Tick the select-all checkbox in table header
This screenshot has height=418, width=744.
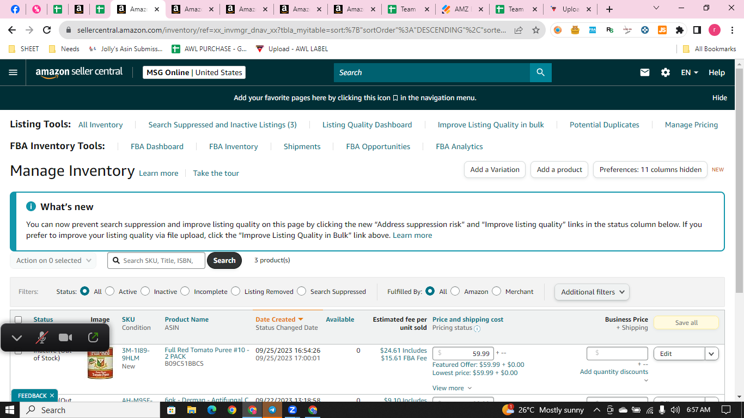(19, 319)
